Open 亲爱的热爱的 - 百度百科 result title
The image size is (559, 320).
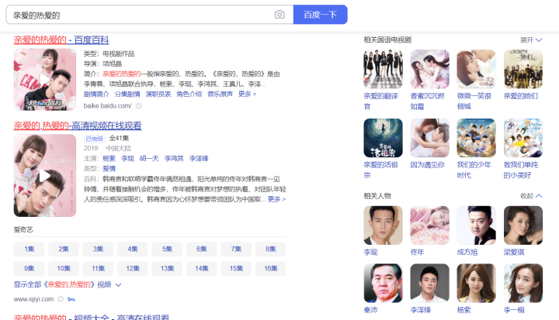pos(61,40)
